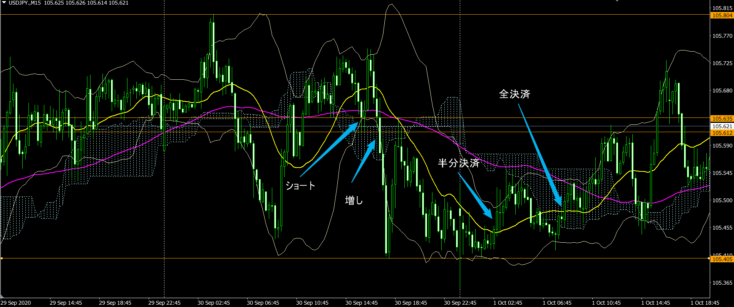The height and width of the screenshot is (307, 734).
Task: Select the 105.635 horizontal line price tag
Action: [x=722, y=119]
